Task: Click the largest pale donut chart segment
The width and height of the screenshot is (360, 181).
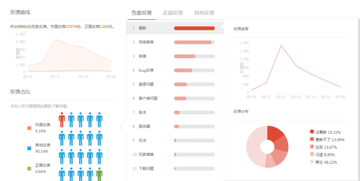Action: 253,146
